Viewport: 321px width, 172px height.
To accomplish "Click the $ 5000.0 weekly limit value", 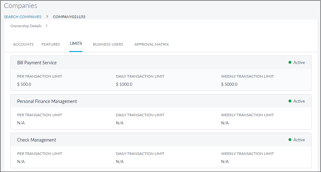I will click(229, 84).
